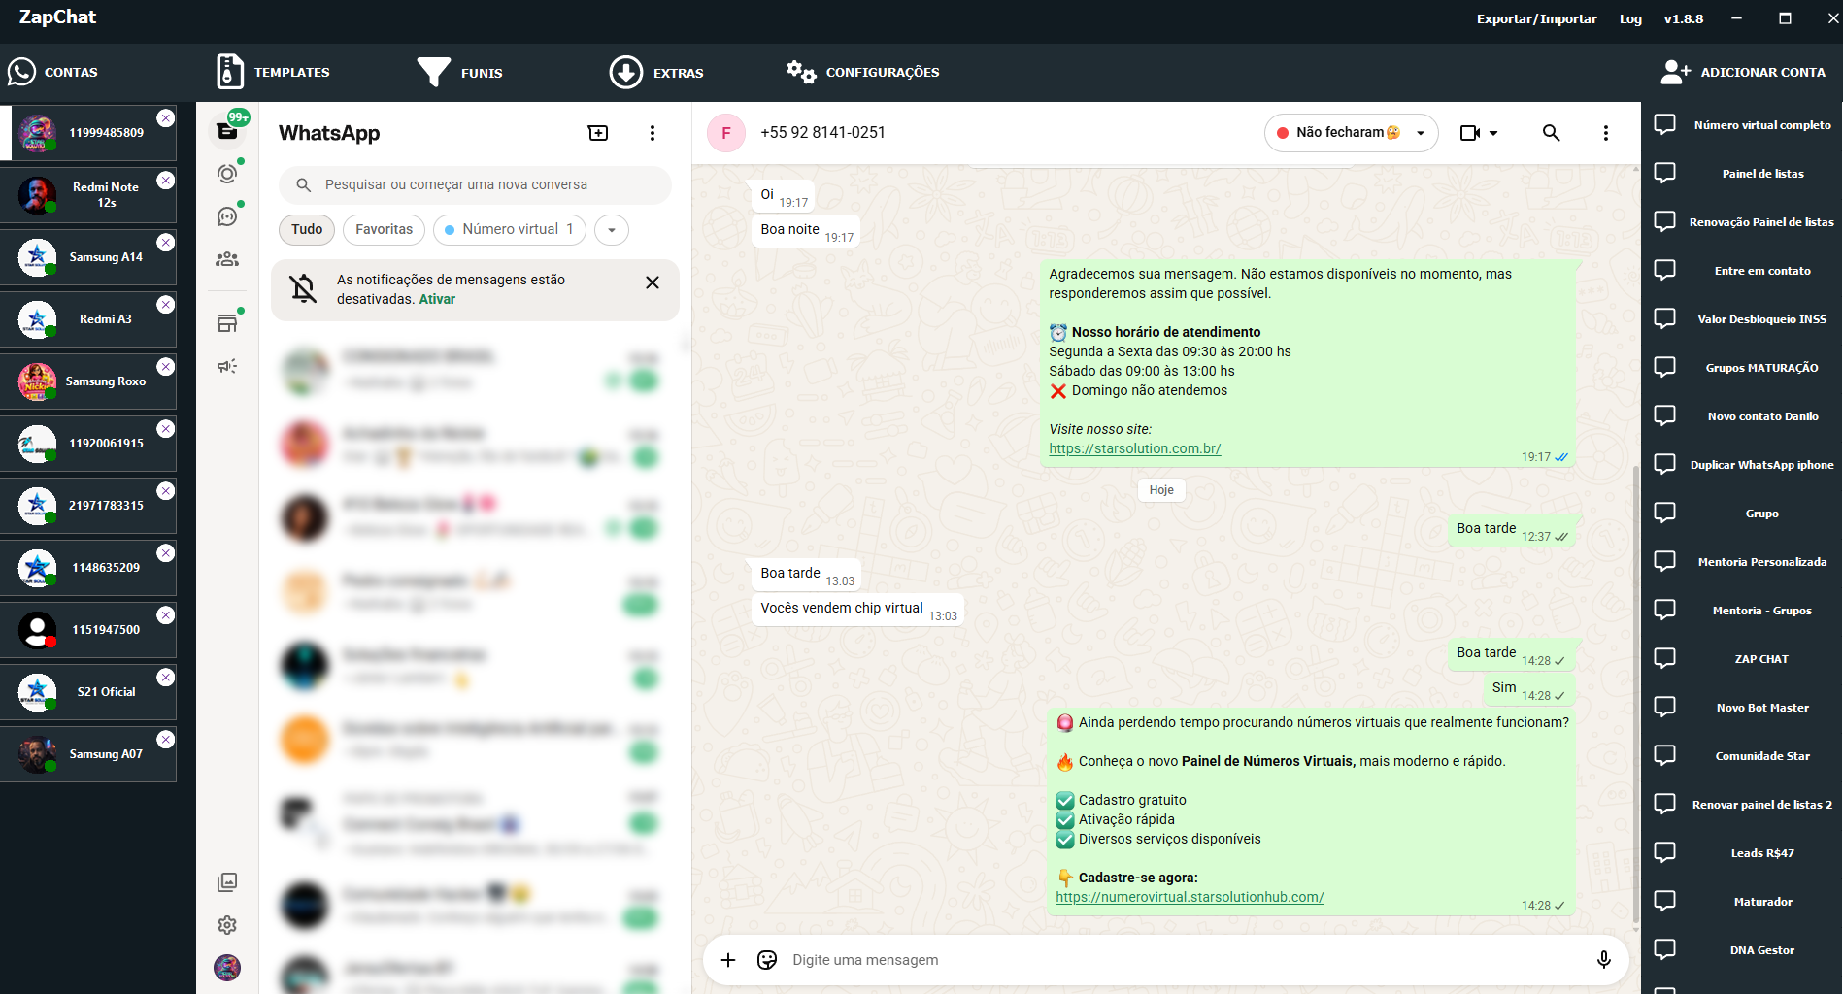Open the business tools storefront icon
Viewport: 1843px width, 994px height.
click(227, 323)
